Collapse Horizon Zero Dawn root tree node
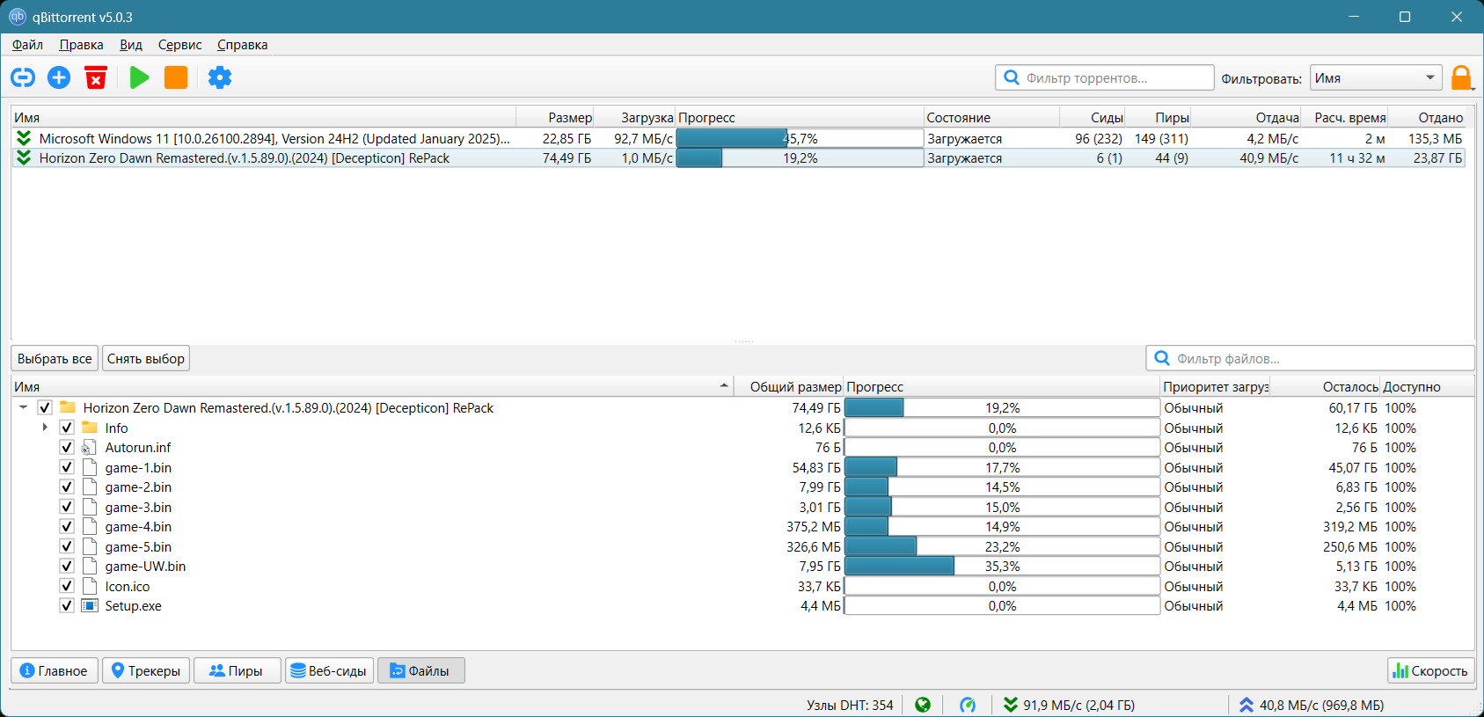This screenshot has width=1484, height=717. (x=23, y=407)
